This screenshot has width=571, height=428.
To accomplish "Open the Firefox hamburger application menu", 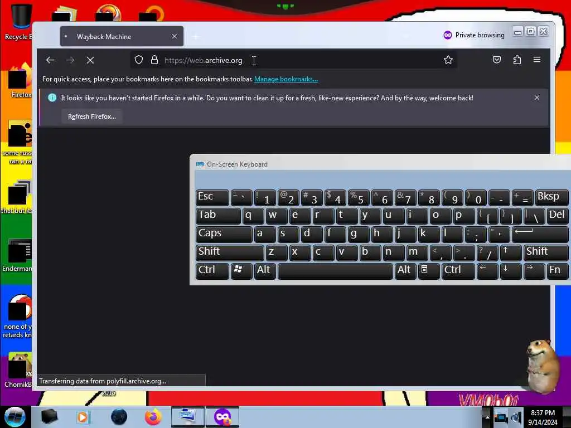I will click(x=537, y=60).
